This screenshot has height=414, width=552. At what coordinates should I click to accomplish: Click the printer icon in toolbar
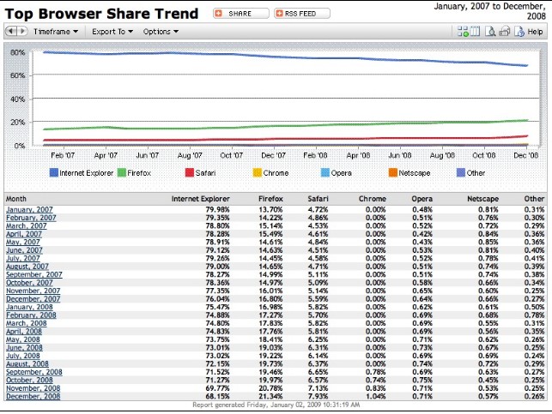[x=505, y=31]
